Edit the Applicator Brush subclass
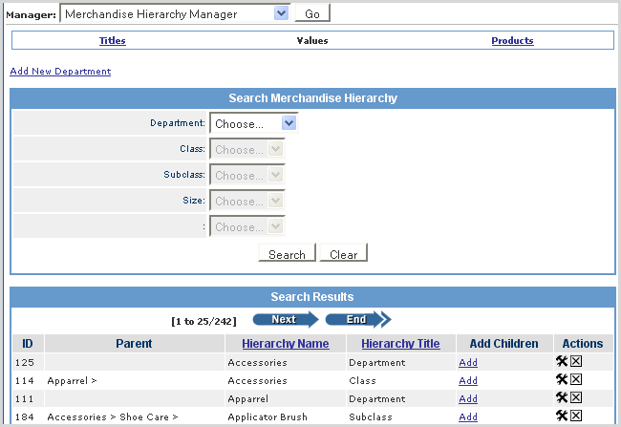Viewport: 621px width, 427px height. pyautogui.click(x=562, y=416)
